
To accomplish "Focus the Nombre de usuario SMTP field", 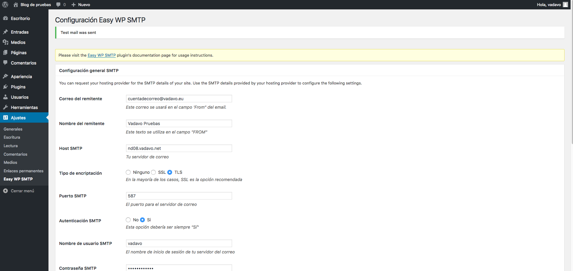I will point(179,243).
